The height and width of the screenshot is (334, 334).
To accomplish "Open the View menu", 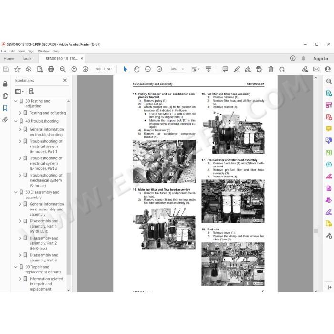I will pos(21,51).
